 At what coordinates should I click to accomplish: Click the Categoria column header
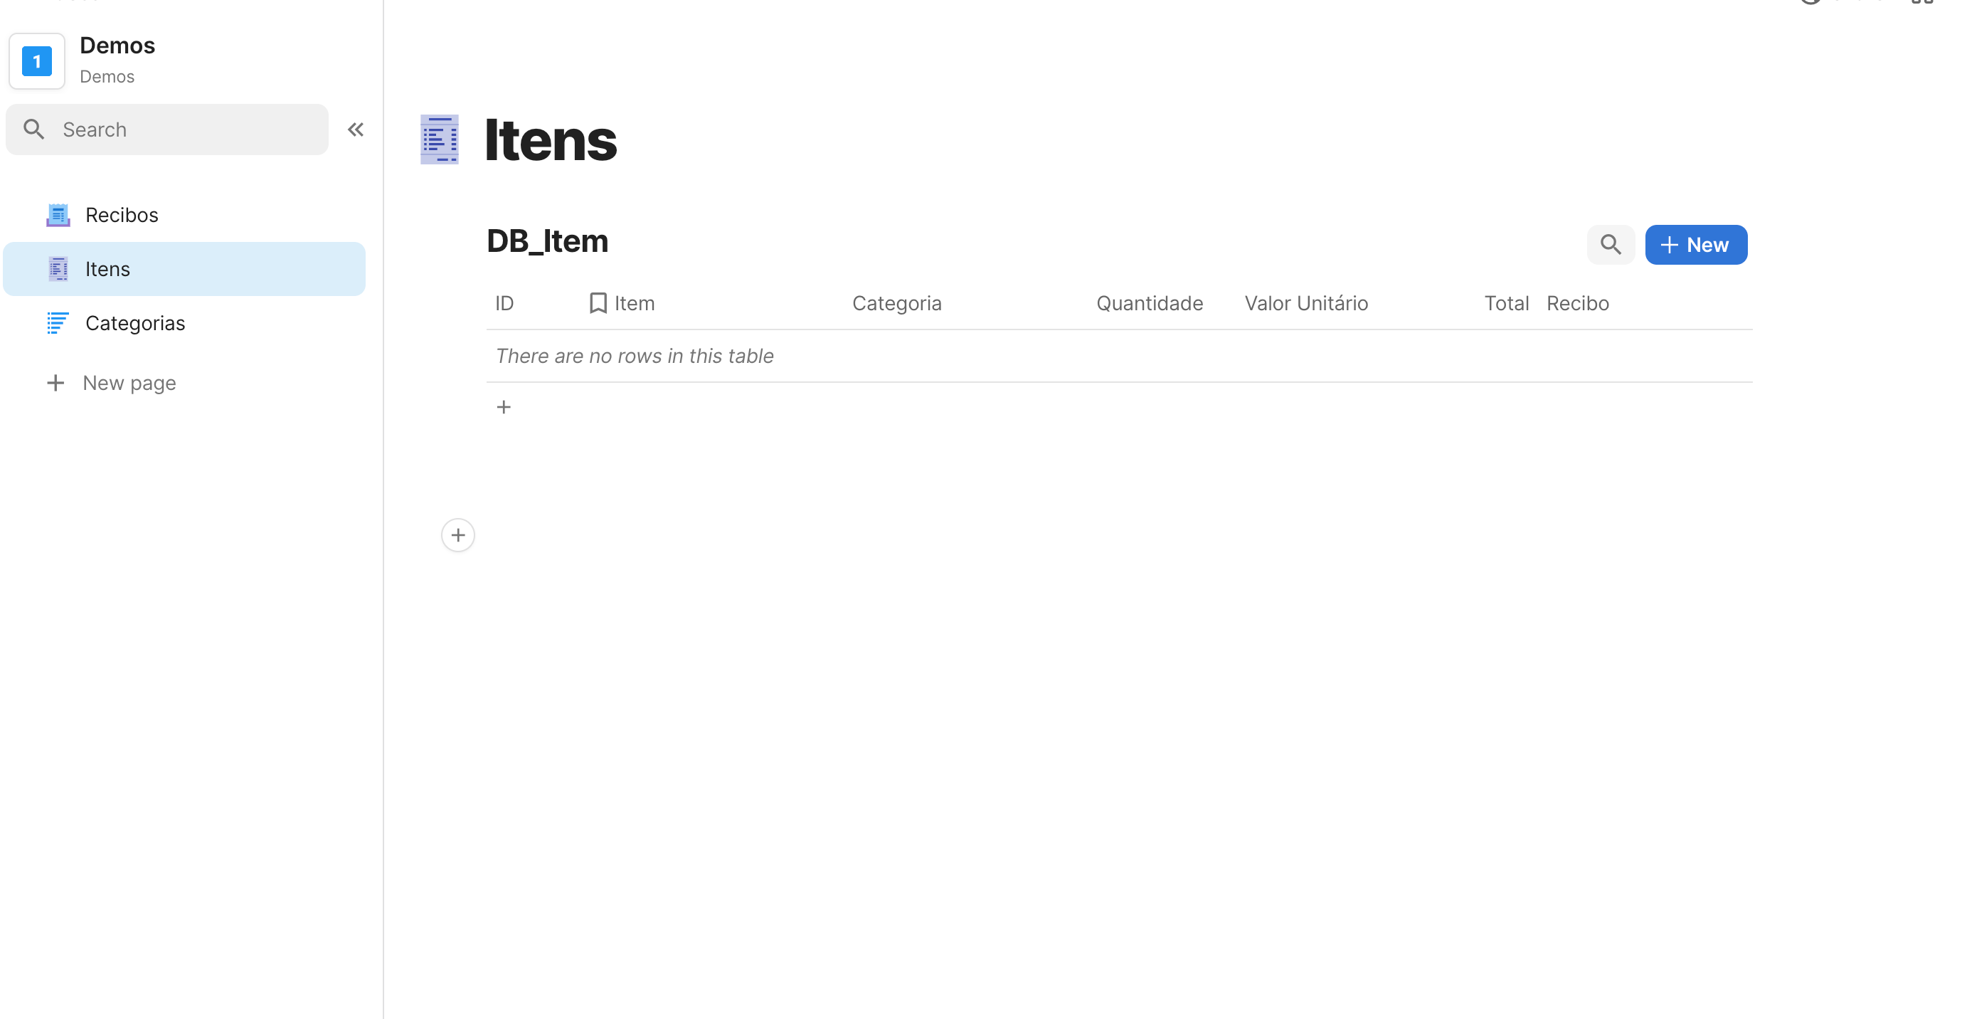896,303
